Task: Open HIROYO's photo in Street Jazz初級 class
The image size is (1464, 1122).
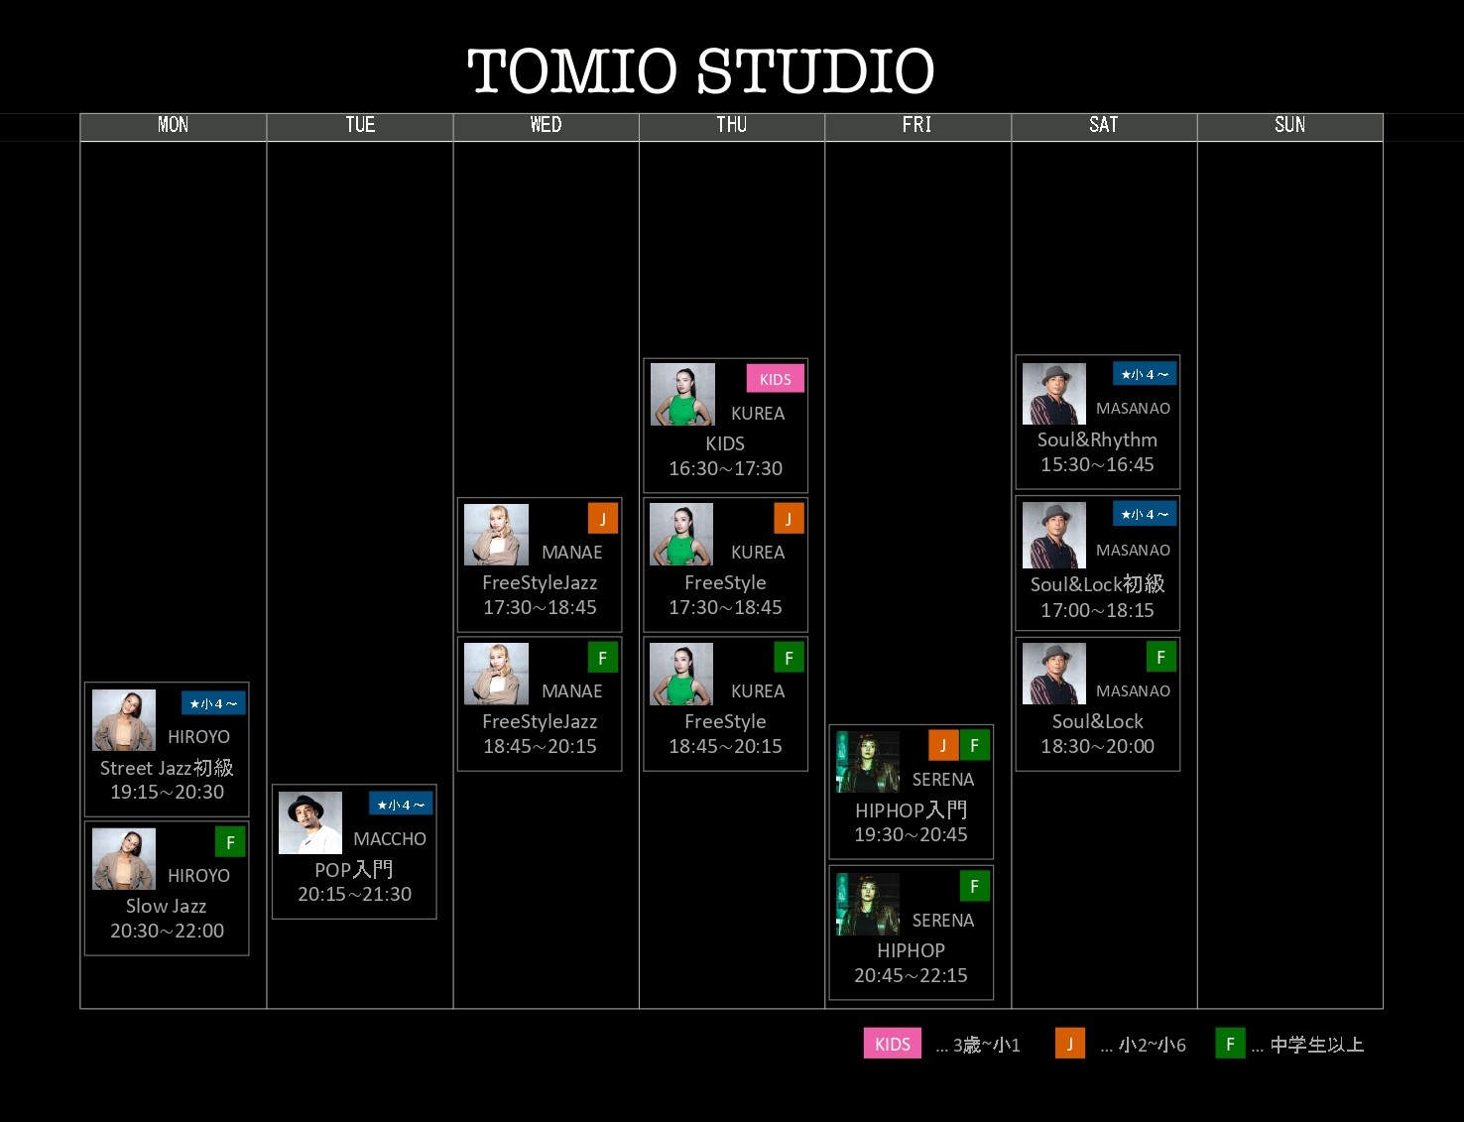Action: (124, 720)
